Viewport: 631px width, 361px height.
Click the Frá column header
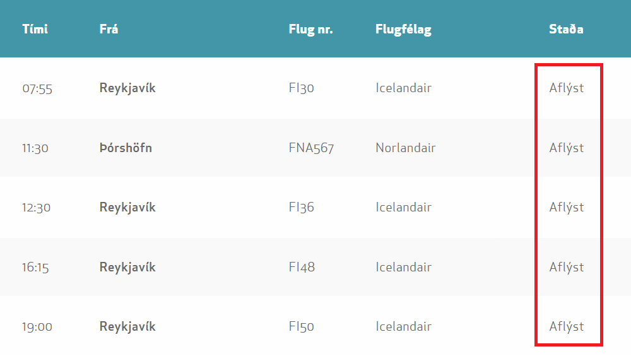(109, 29)
